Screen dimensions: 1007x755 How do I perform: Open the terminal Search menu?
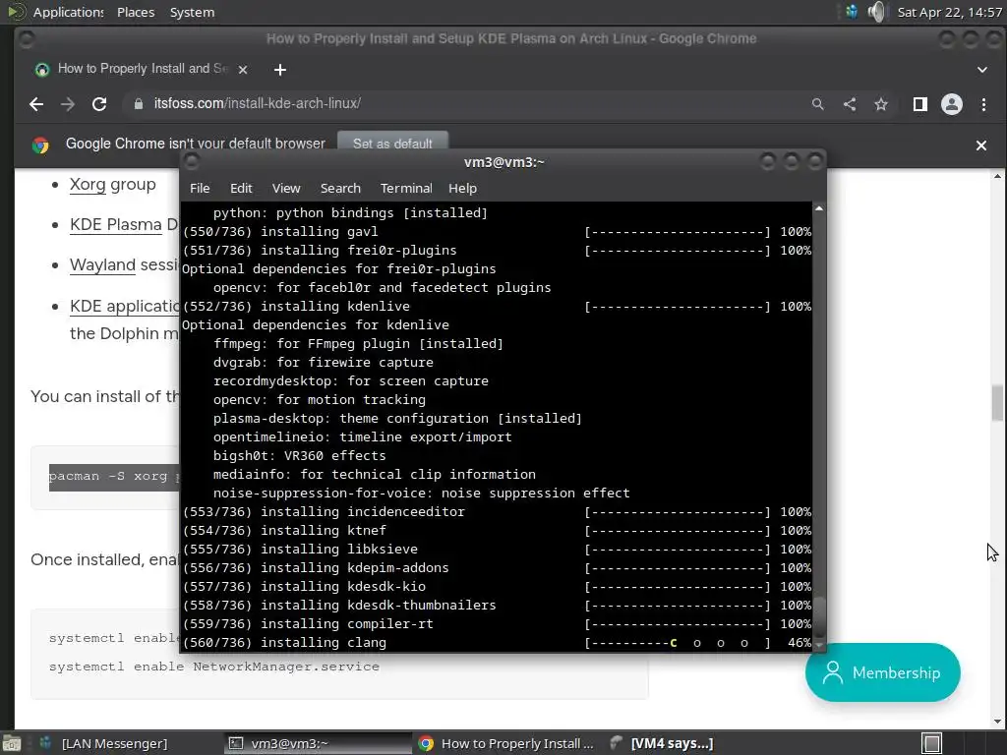click(x=340, y=188)
